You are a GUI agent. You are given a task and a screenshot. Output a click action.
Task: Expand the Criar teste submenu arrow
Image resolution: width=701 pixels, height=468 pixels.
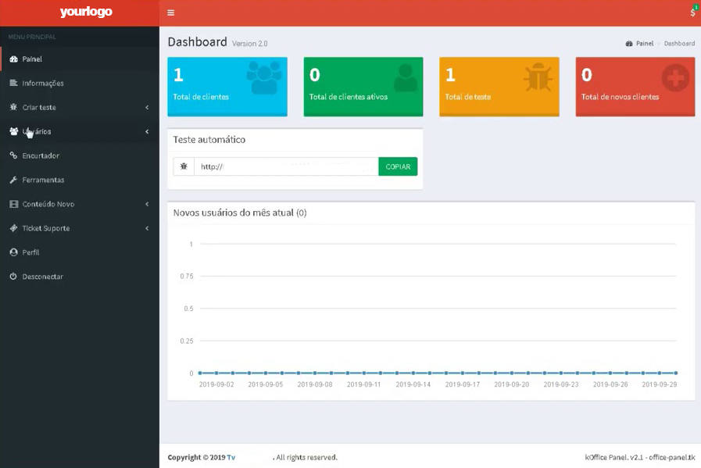[147, 107]
